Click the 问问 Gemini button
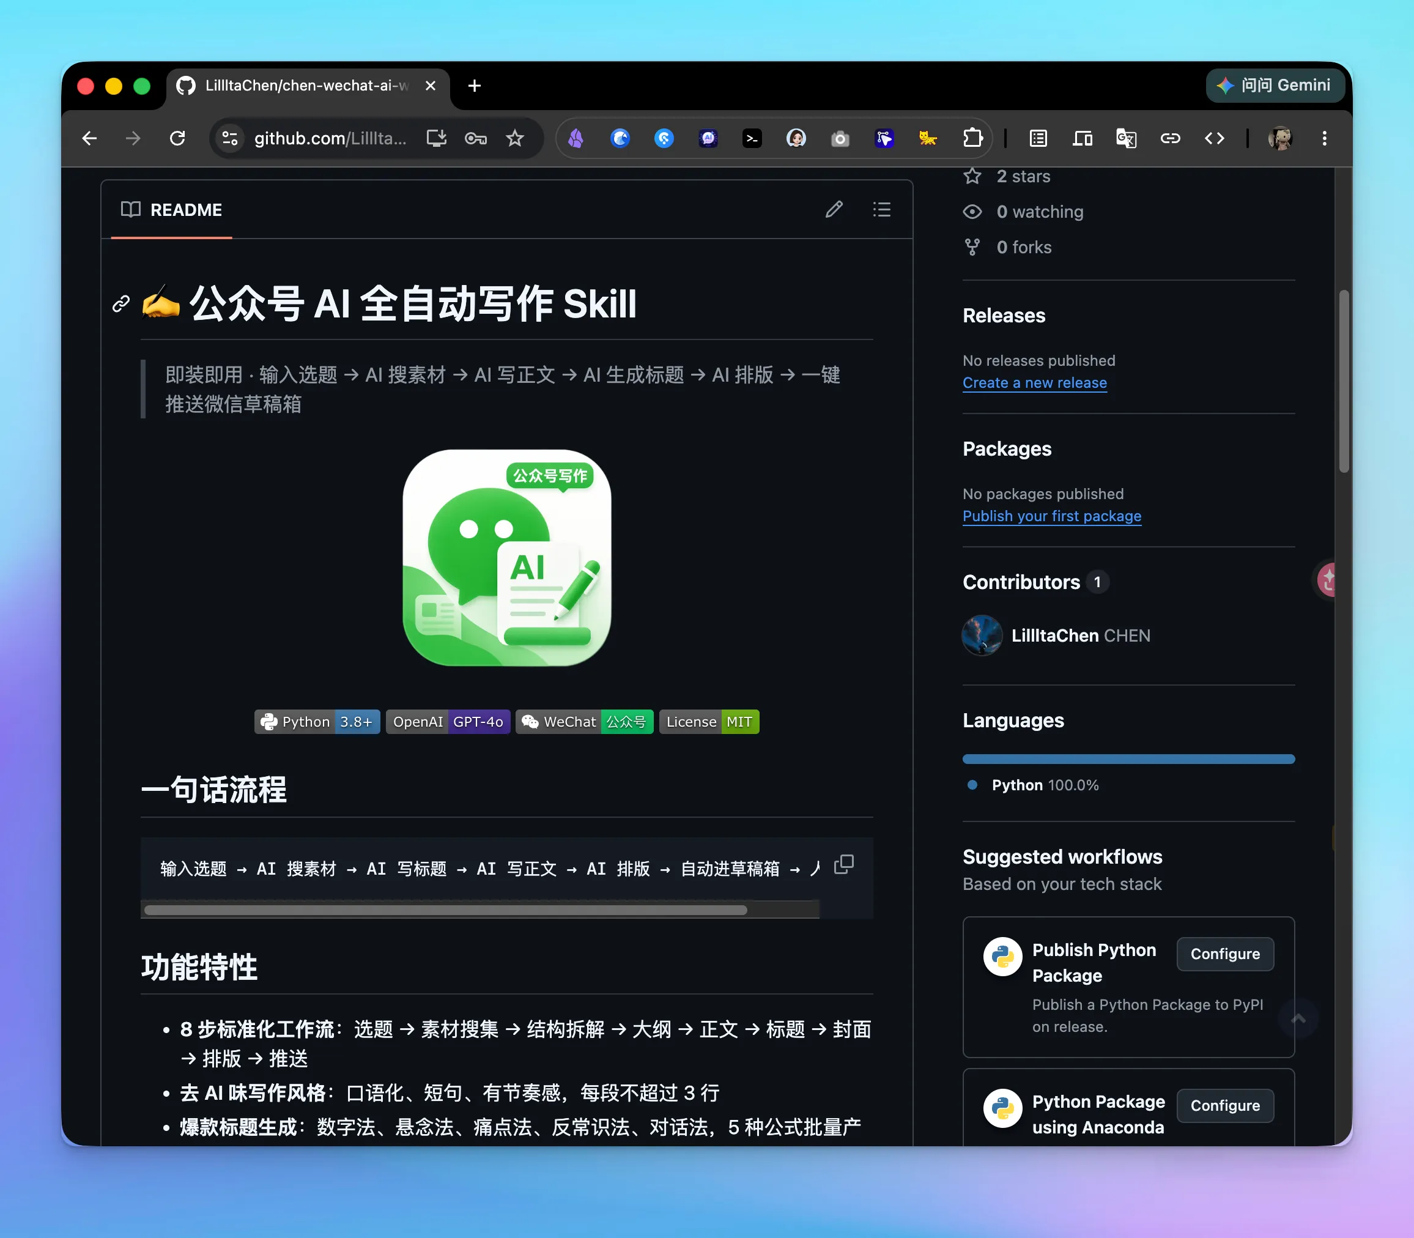The height and width of the screenshot is (1238, 1414). pyautogui.click(x=1275, y=85)
